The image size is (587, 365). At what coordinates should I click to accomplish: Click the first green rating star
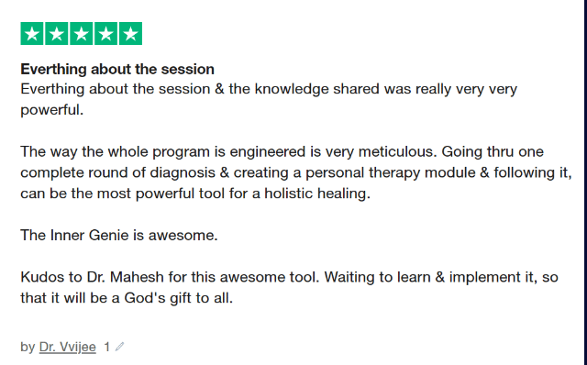(x=32, y=33)
